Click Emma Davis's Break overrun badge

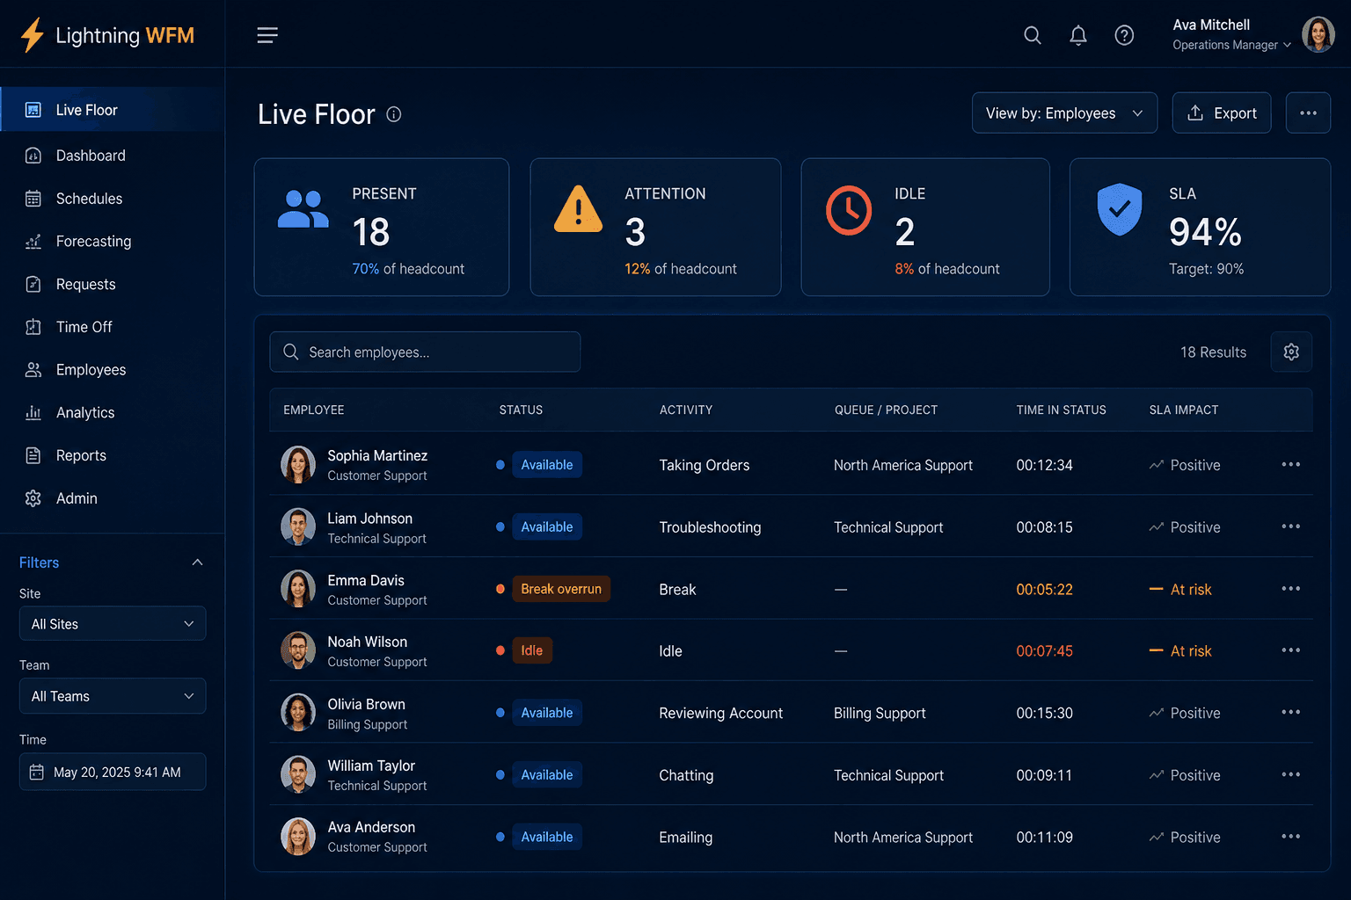click(x=561, y=589)
